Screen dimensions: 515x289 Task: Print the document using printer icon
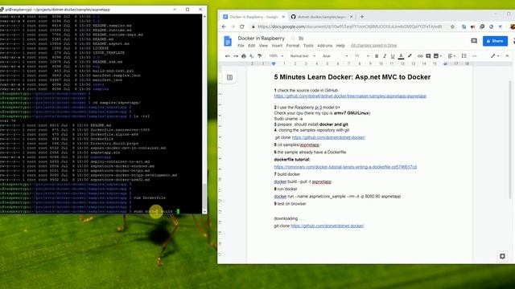pos(244,56)
